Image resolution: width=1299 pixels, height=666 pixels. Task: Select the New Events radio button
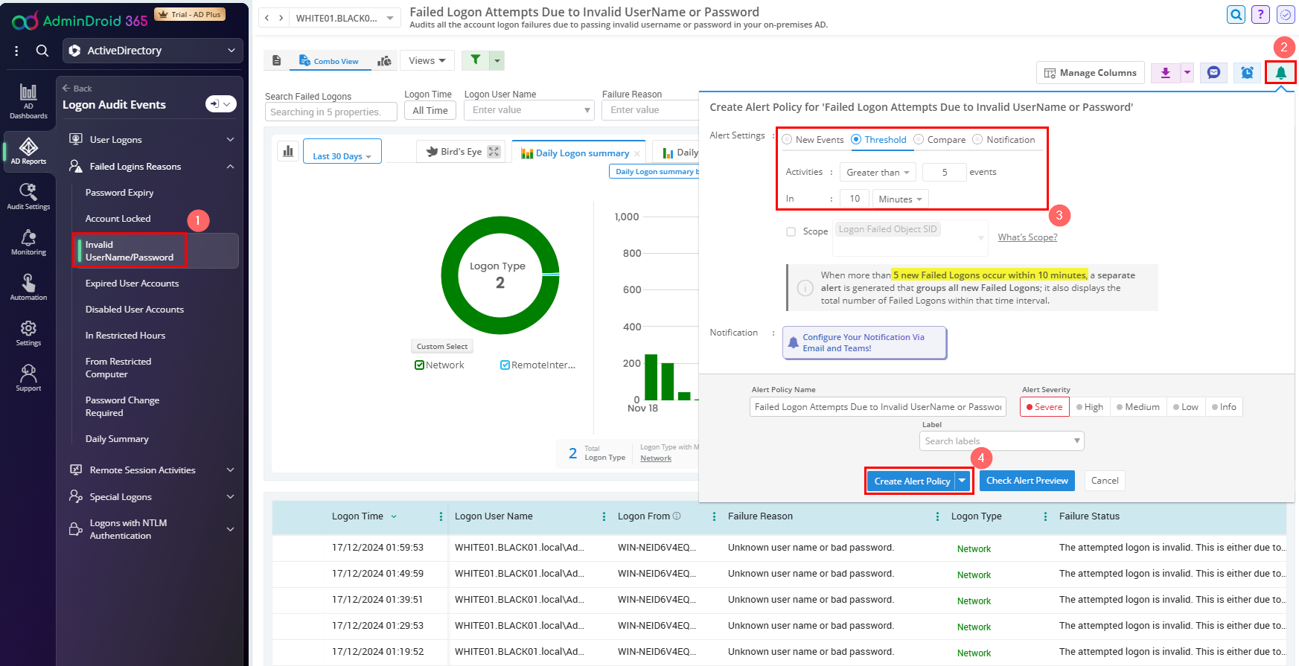[788, 140]
